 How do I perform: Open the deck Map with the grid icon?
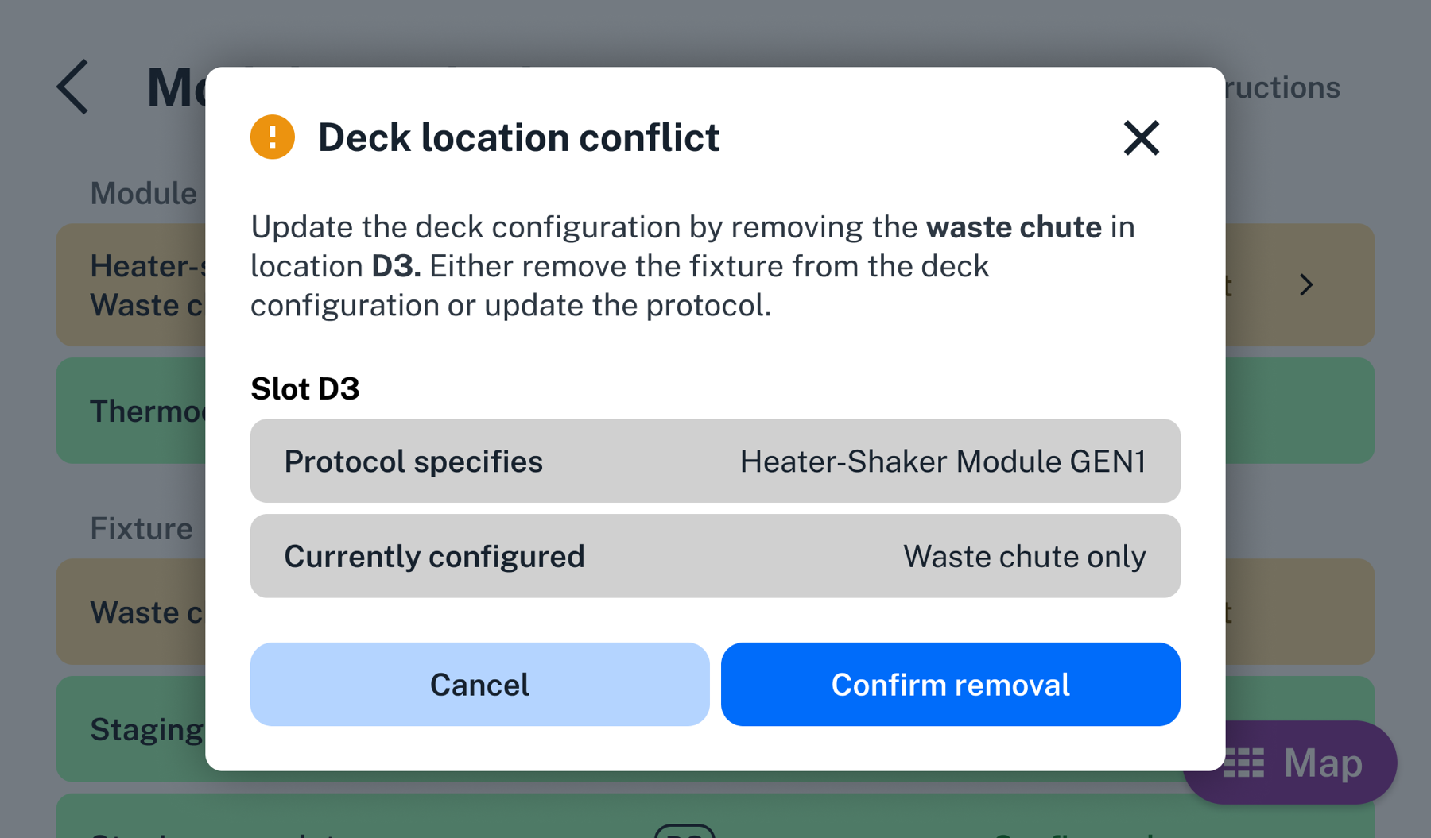(x=1243, y=763)
